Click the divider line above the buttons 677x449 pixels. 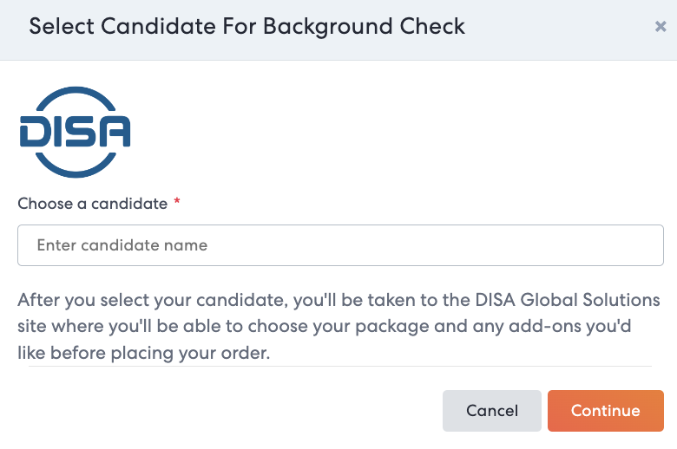338,366
